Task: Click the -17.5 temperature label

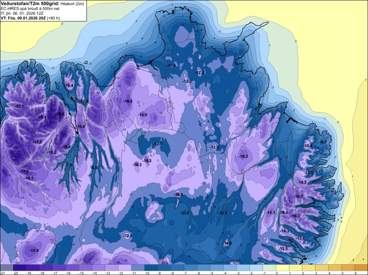Action: 37,142
